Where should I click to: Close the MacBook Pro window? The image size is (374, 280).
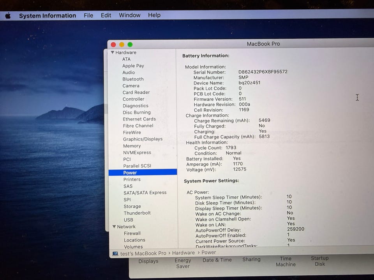pyautogui.click(x=113, y=44)
